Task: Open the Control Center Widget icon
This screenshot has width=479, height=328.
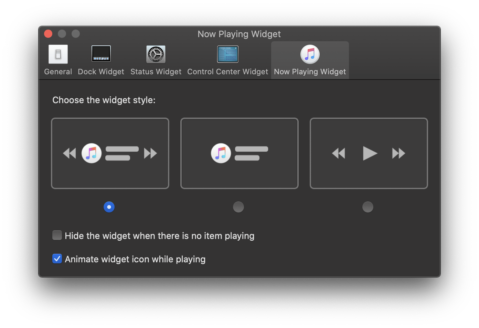Action: point(228,54)
